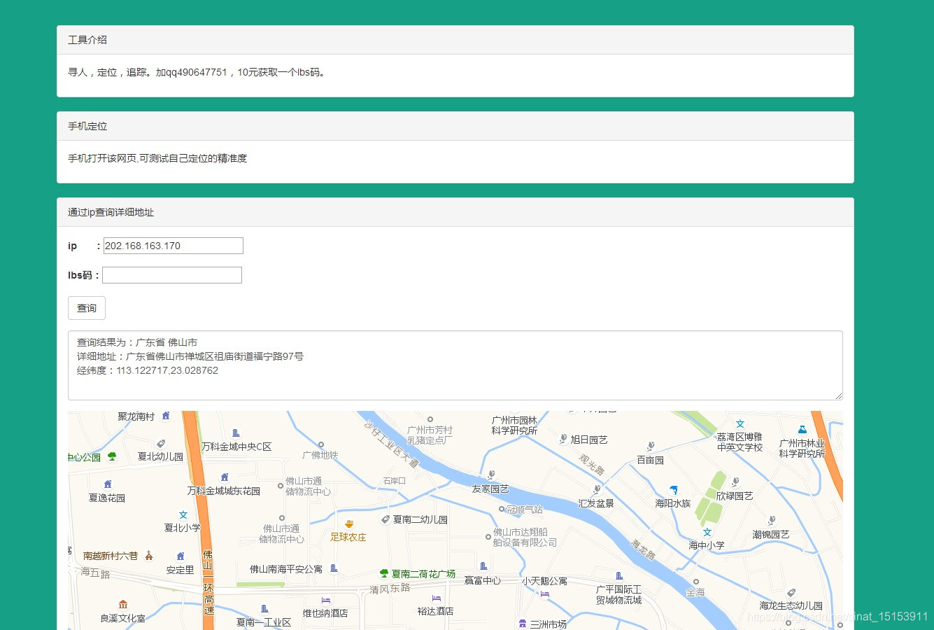Click the 金海 map label

[x=695, y=592]
